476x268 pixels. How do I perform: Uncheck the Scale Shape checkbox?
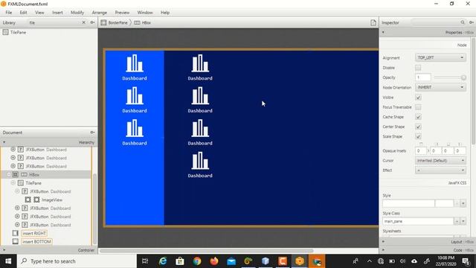coord(418,136)
